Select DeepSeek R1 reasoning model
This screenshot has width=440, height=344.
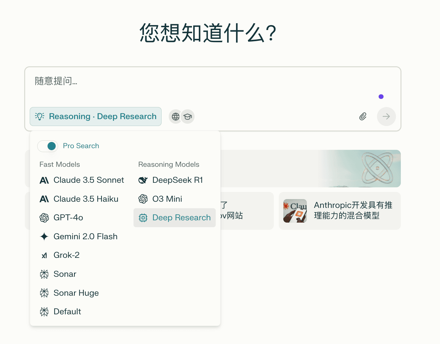point(175,180)
